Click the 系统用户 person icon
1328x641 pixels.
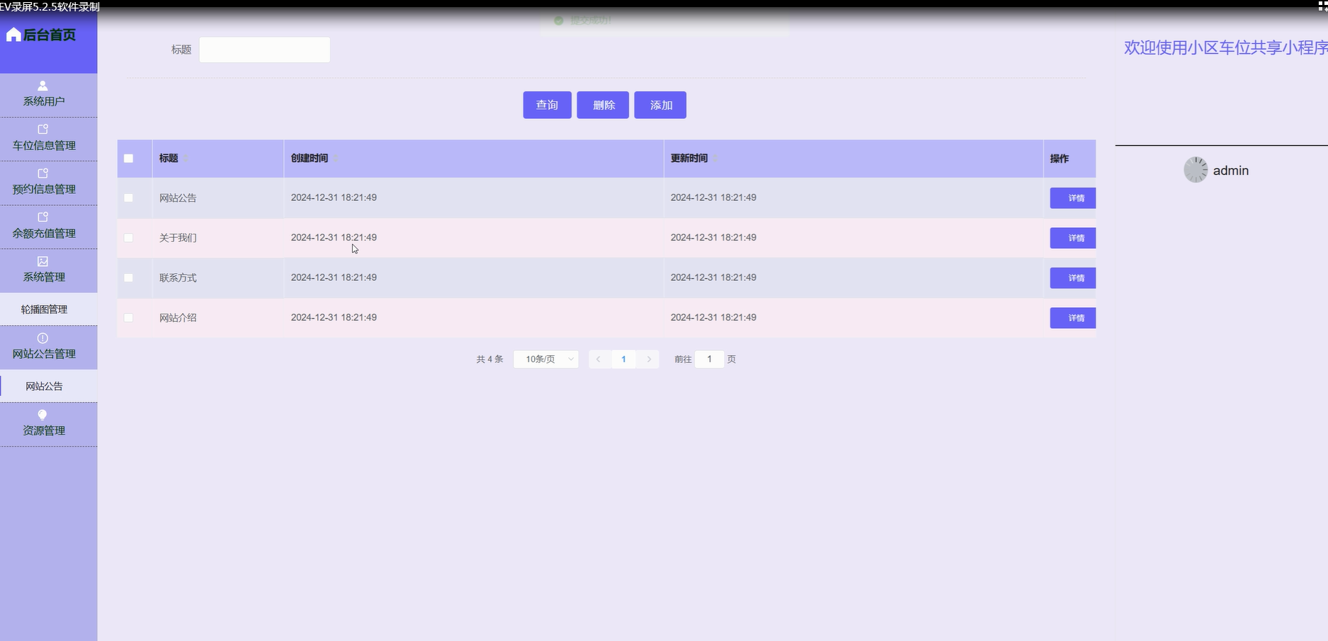(42, 86)
